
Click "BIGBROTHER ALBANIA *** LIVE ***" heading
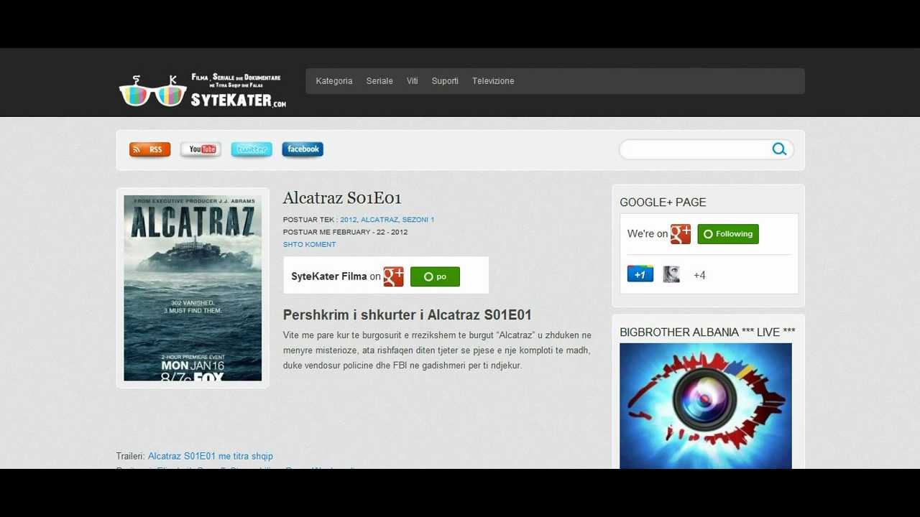pos(707,332)
